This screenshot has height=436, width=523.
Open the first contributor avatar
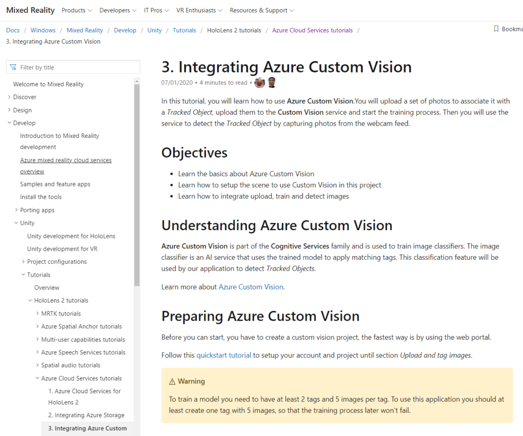tap(259, 82)
